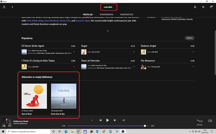Viewport: 216px width, 134px height.
Task: Click the Tracing Light album link
Action: coord(156,67)
